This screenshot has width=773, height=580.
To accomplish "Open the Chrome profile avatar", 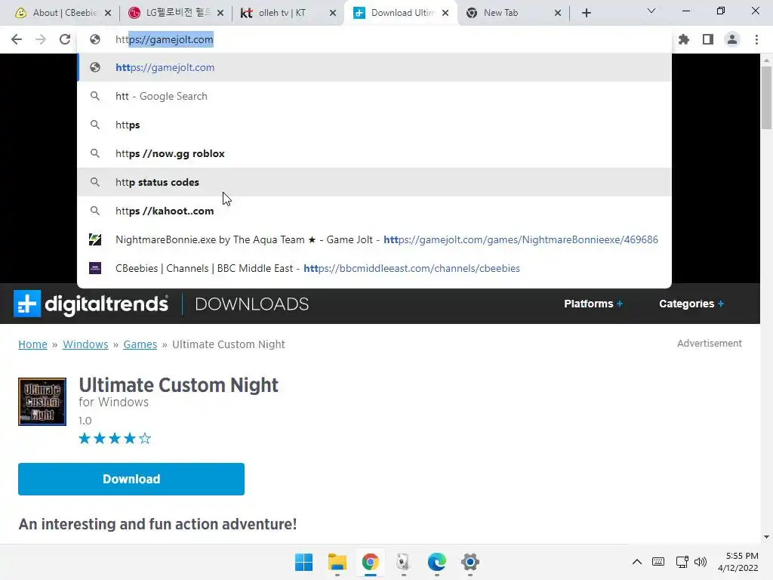I will 732,39.
